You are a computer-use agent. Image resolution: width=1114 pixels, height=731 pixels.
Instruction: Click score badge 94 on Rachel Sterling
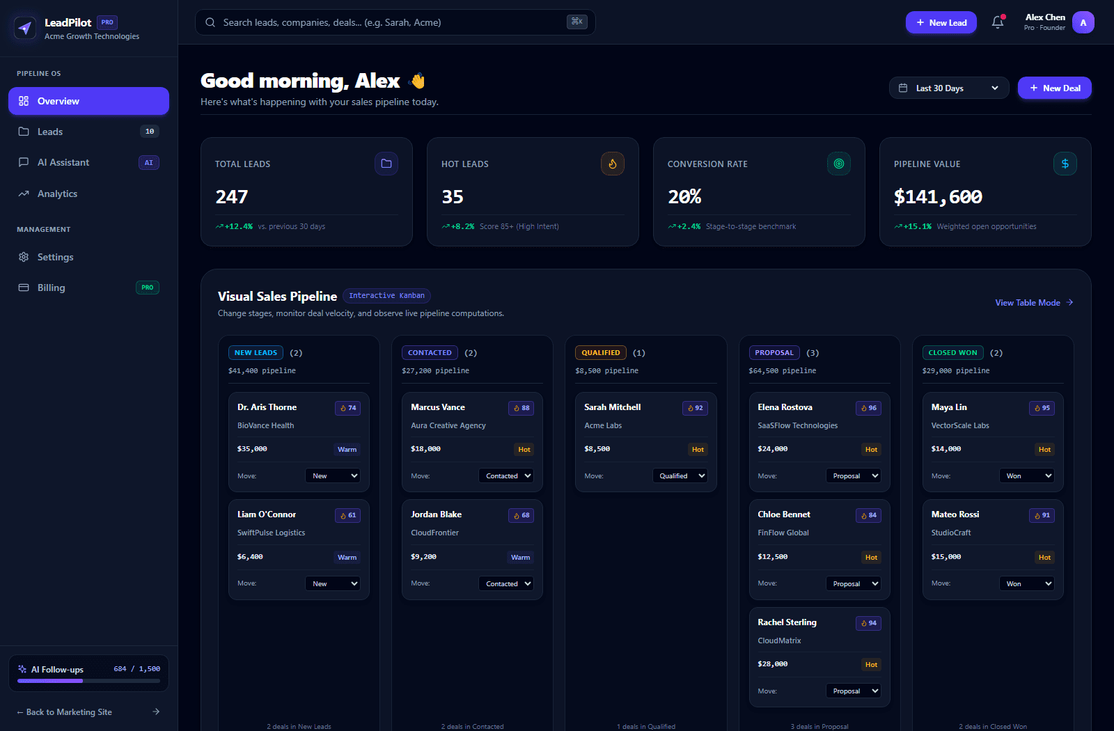(868, 623)
